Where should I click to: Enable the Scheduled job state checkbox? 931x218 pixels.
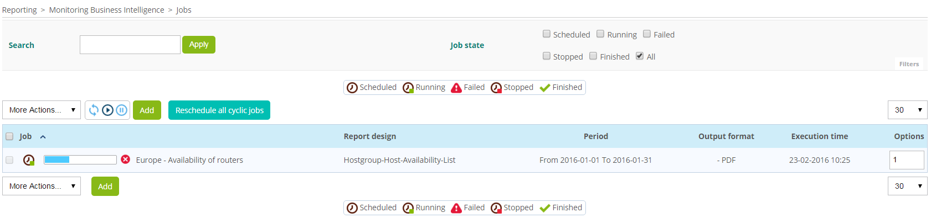(x=547, y=34)
